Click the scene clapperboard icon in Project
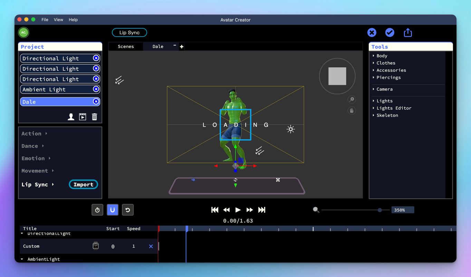Screen dimensions: 471x277 click(x=83, y=117)
